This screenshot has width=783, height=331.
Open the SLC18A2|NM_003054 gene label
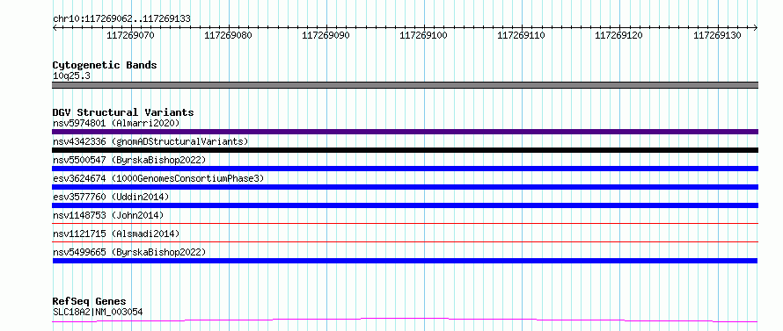(x=98, y=312)
